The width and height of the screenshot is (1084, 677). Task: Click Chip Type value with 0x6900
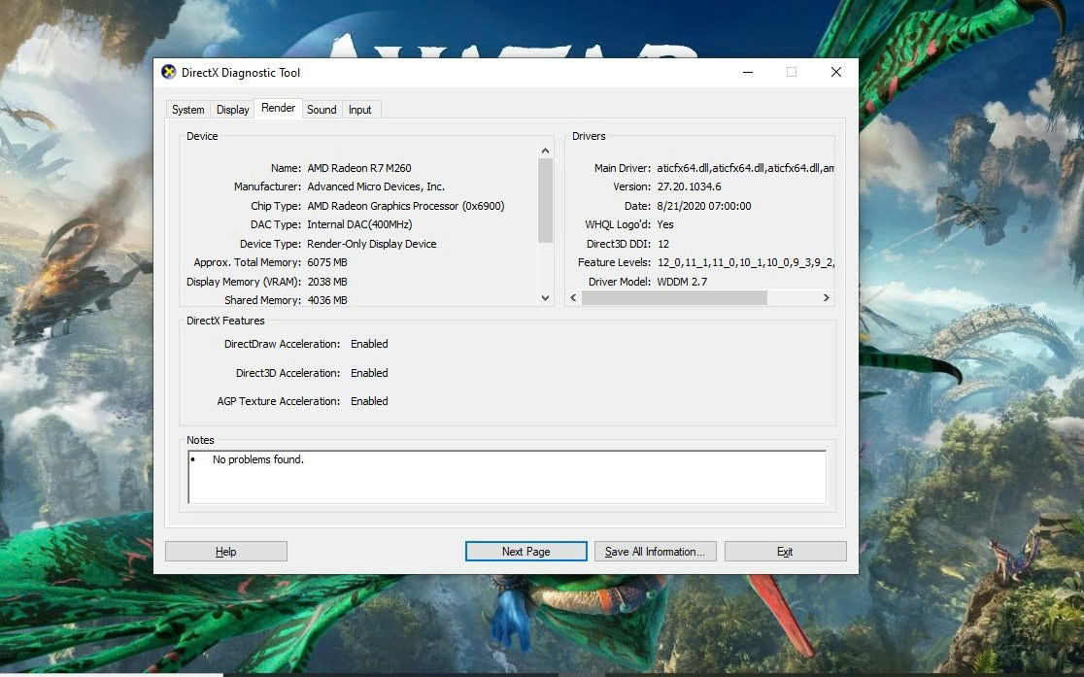[405, 206]
